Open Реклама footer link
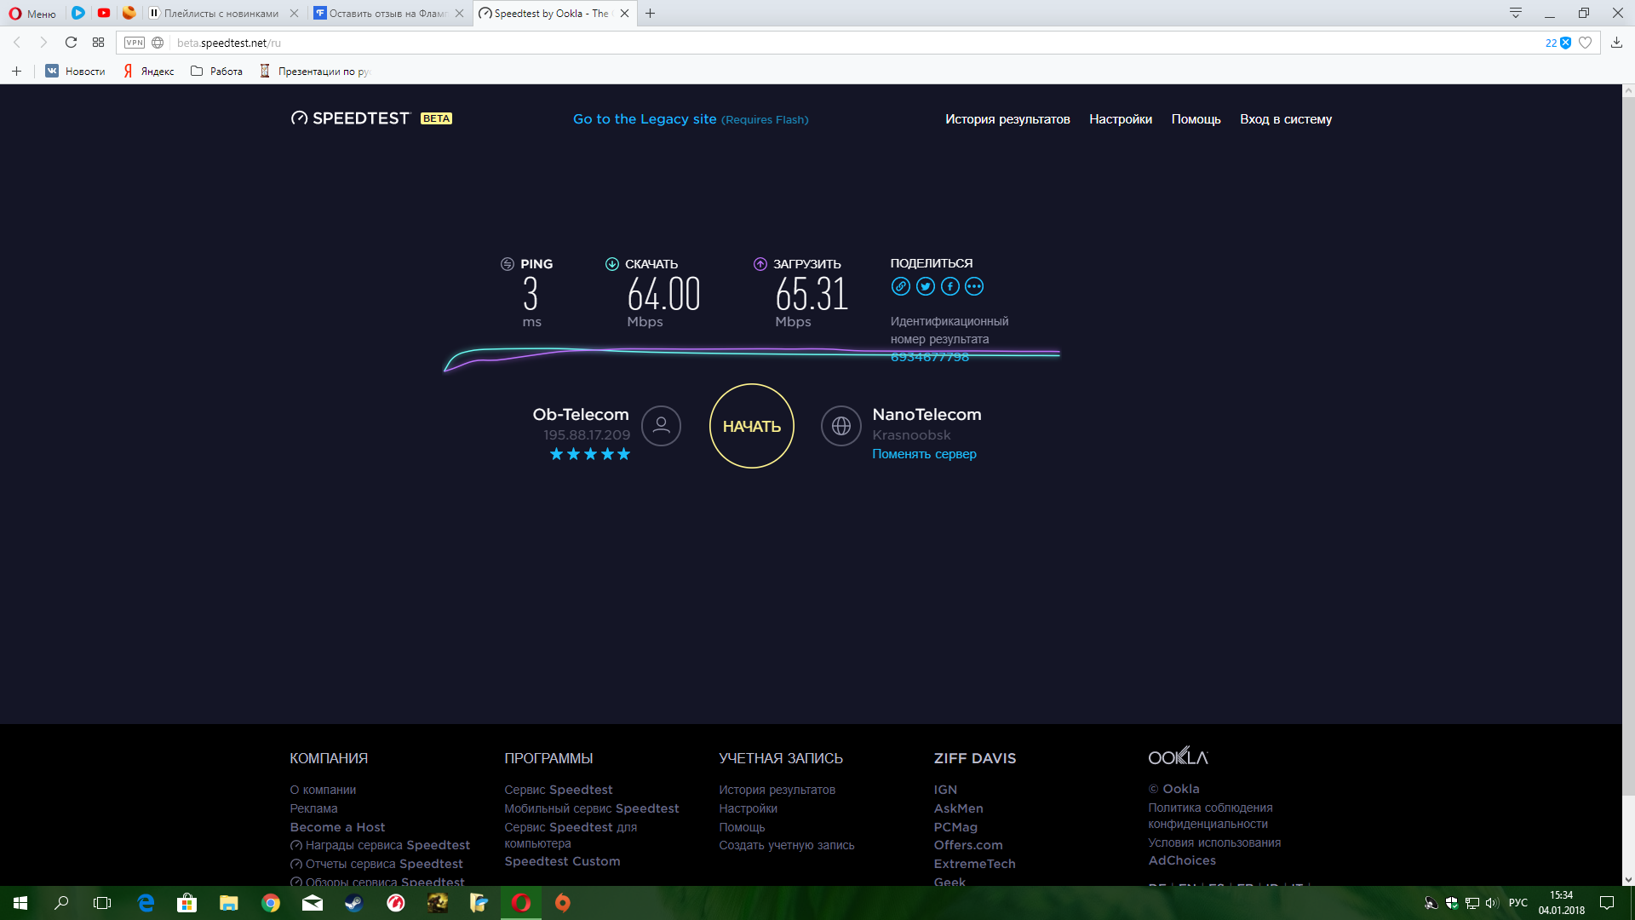 point(313,809)
